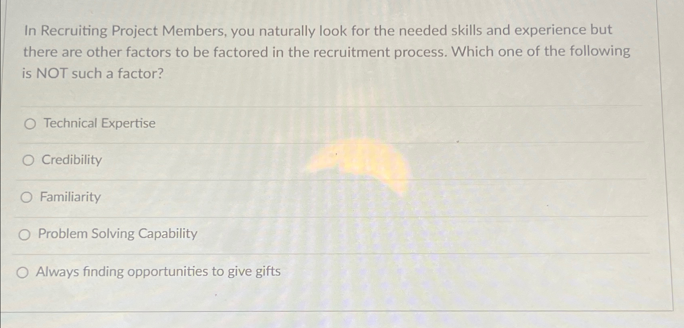This screenshot has height=328, width=684.
Task: Select the Familiarity radio button
Action: pyautogui.click(x=27, y=197)
